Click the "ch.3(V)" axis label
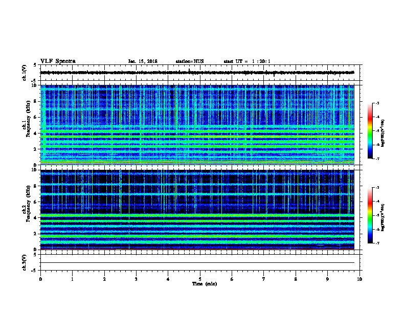The width and height of the screenshot is (405, 313). coord(24,262)
